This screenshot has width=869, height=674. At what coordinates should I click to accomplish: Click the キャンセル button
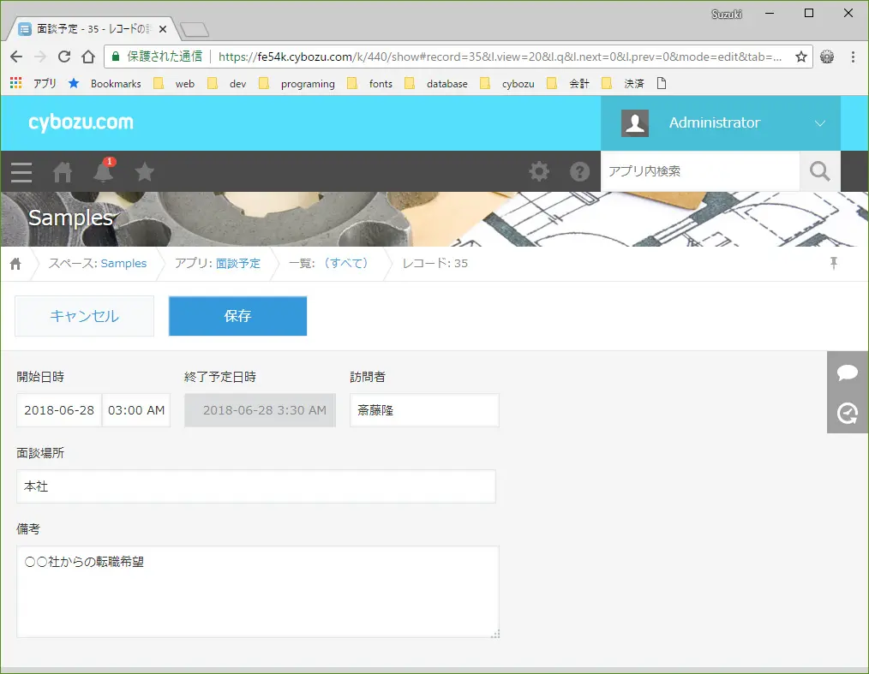coord(84,316)
